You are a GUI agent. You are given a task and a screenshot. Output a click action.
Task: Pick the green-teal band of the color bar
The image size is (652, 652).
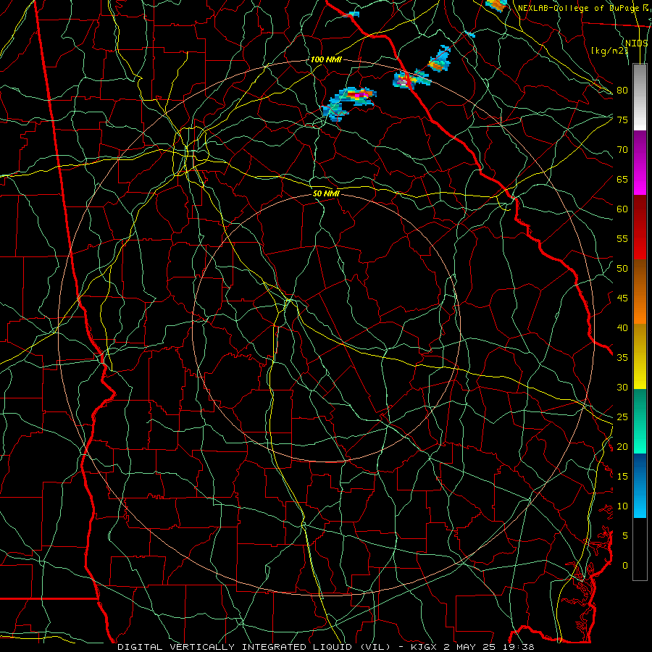[x=640, y=421]
